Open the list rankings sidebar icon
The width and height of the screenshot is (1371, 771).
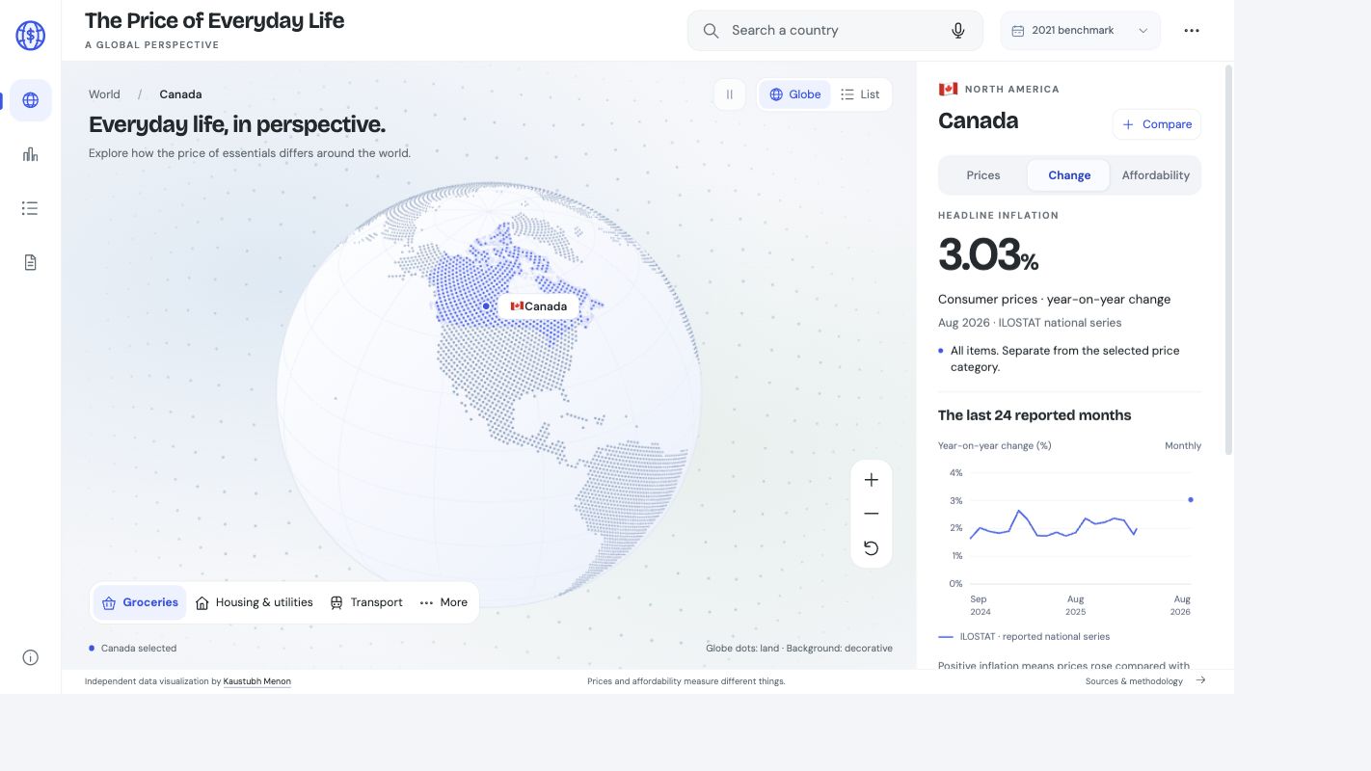pos(31,208)
